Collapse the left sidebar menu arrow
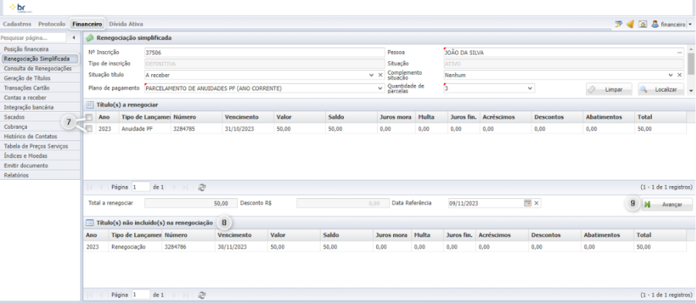Image resolution: width=696 pixels, height=304 pixels. point(73,38)
